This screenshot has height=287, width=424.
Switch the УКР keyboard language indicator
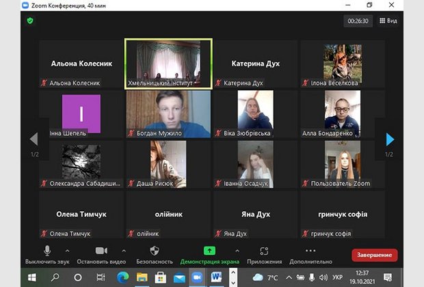tap(338, 277)
